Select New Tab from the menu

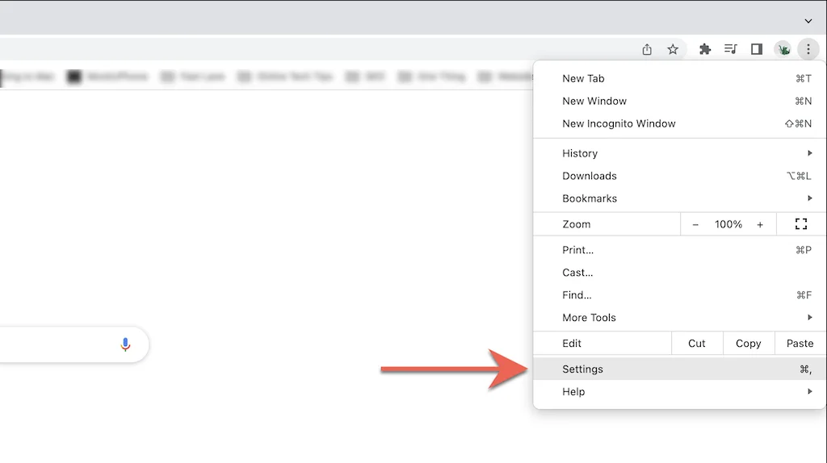679,78
